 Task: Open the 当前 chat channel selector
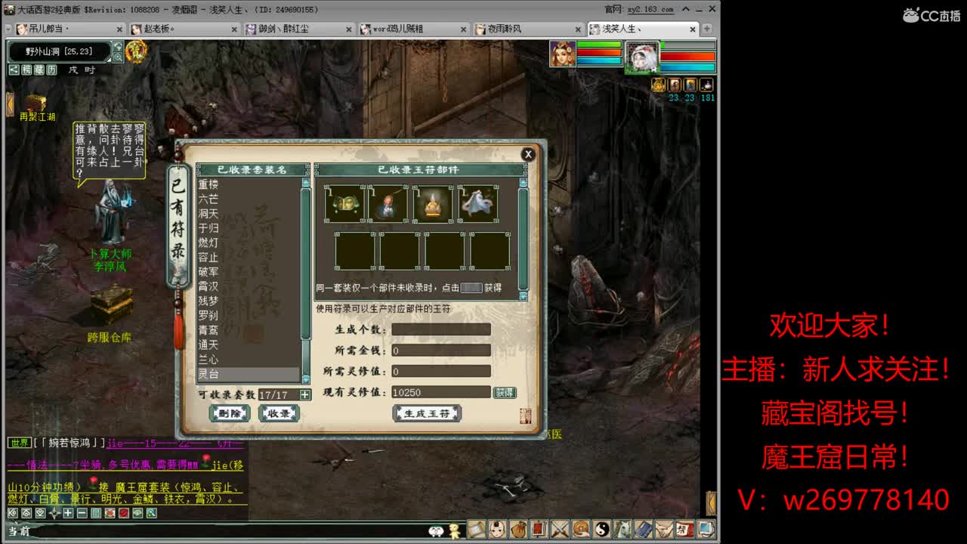pos(19,531)
